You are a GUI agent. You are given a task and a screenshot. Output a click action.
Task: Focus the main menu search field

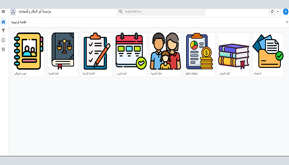(161, 12)
